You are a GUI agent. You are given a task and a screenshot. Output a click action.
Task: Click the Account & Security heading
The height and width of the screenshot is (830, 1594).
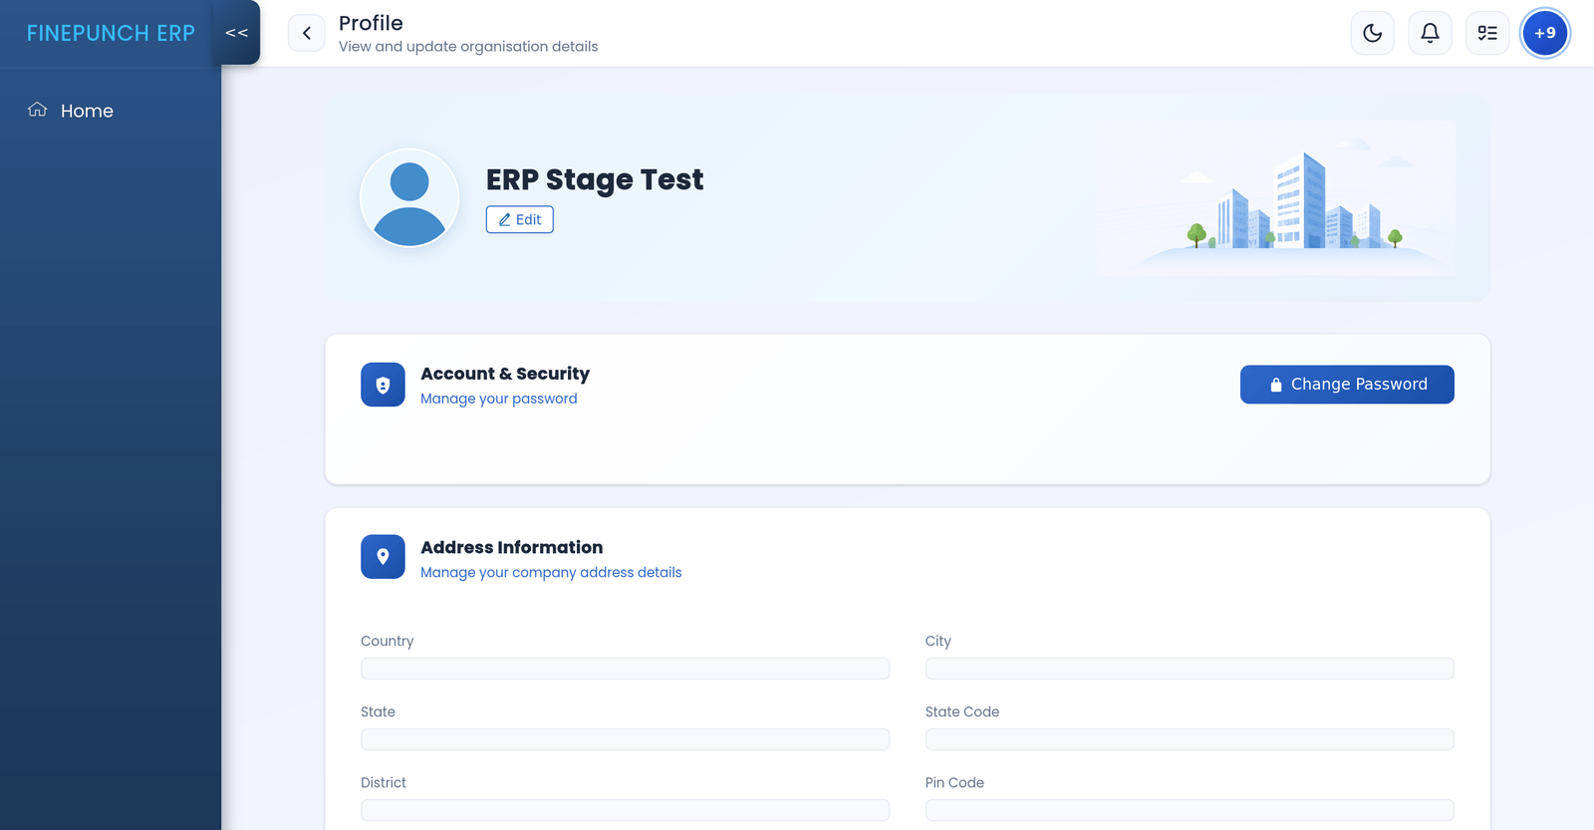(x=505, y=374)
